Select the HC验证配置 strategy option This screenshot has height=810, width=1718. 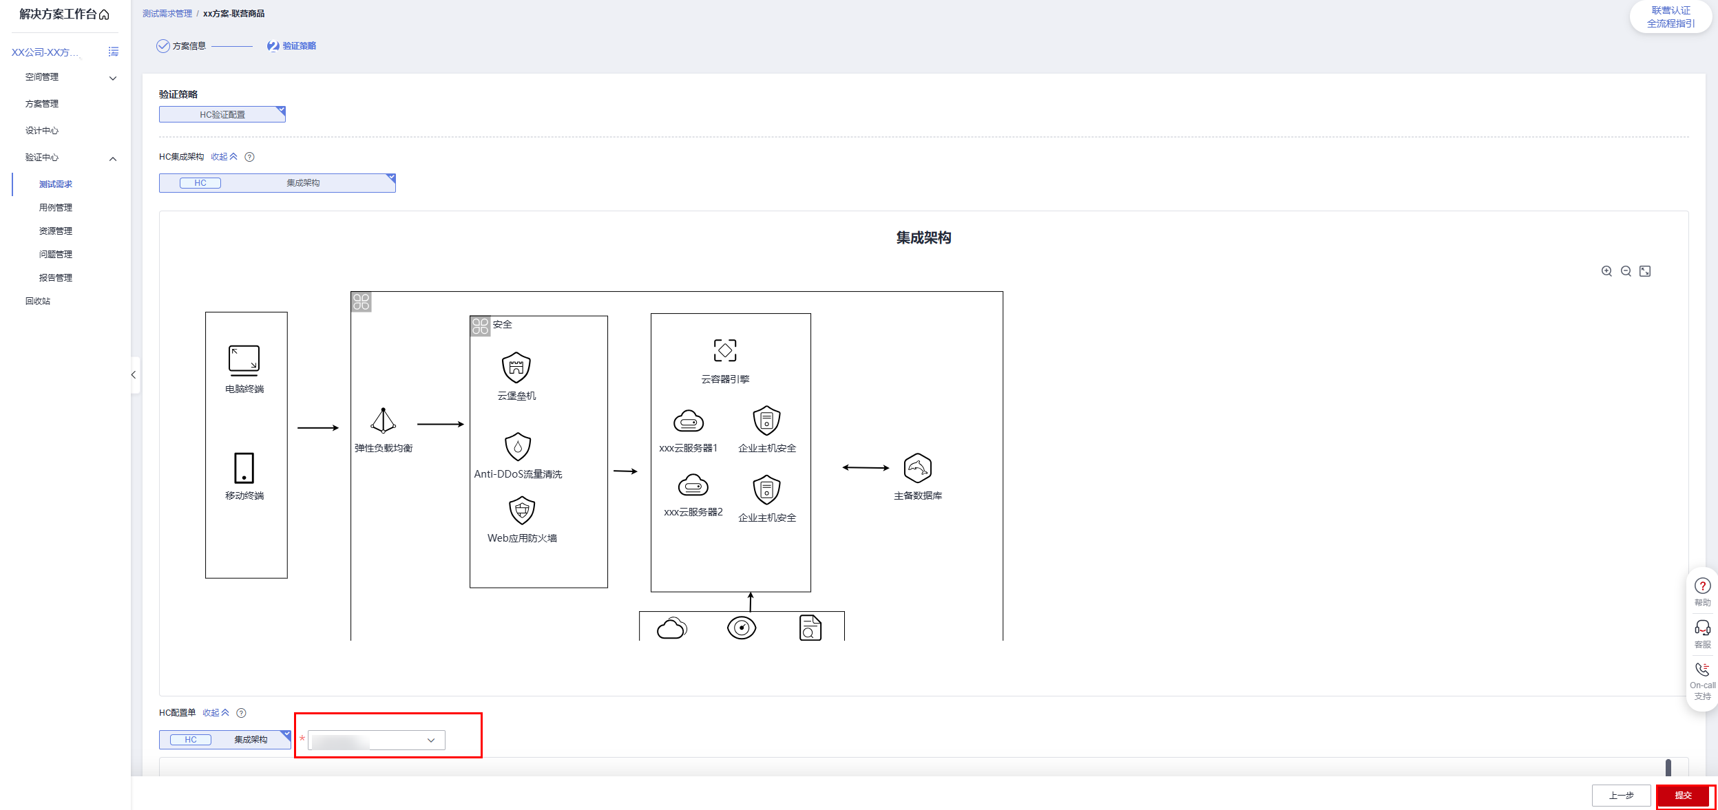tap(222, 114)
